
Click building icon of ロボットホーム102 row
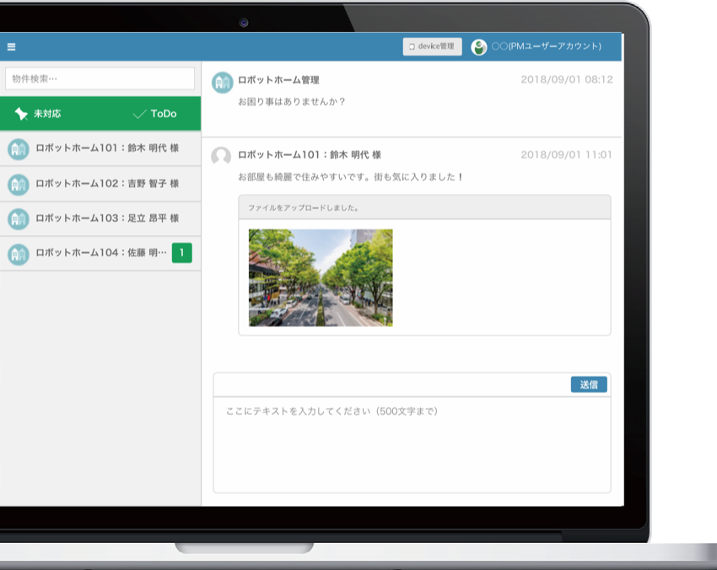tap(19, 184)
